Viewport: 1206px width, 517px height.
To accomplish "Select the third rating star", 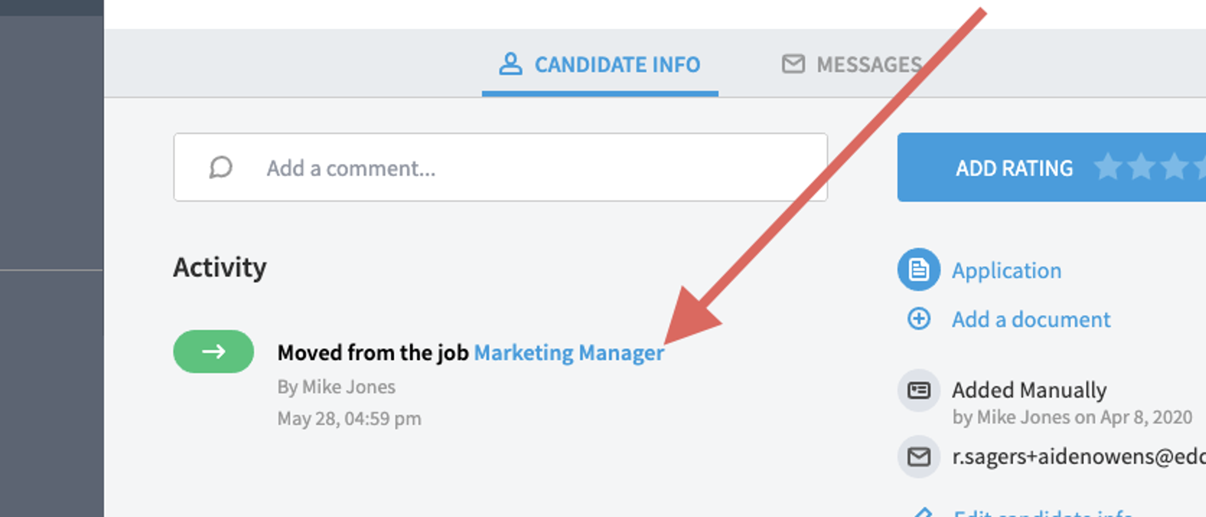I will click(x=1174, y=166).
